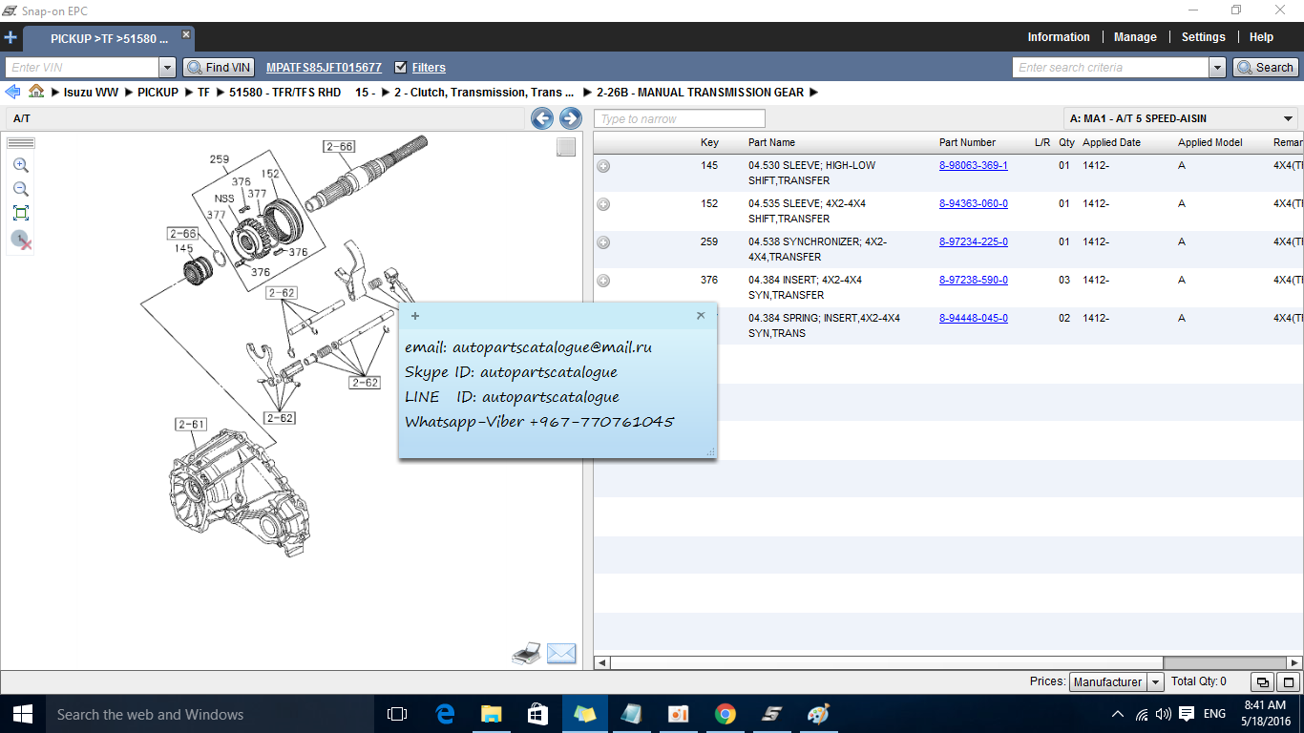
Task: Sort by Part Name column header
Action: tap(771, 142)
